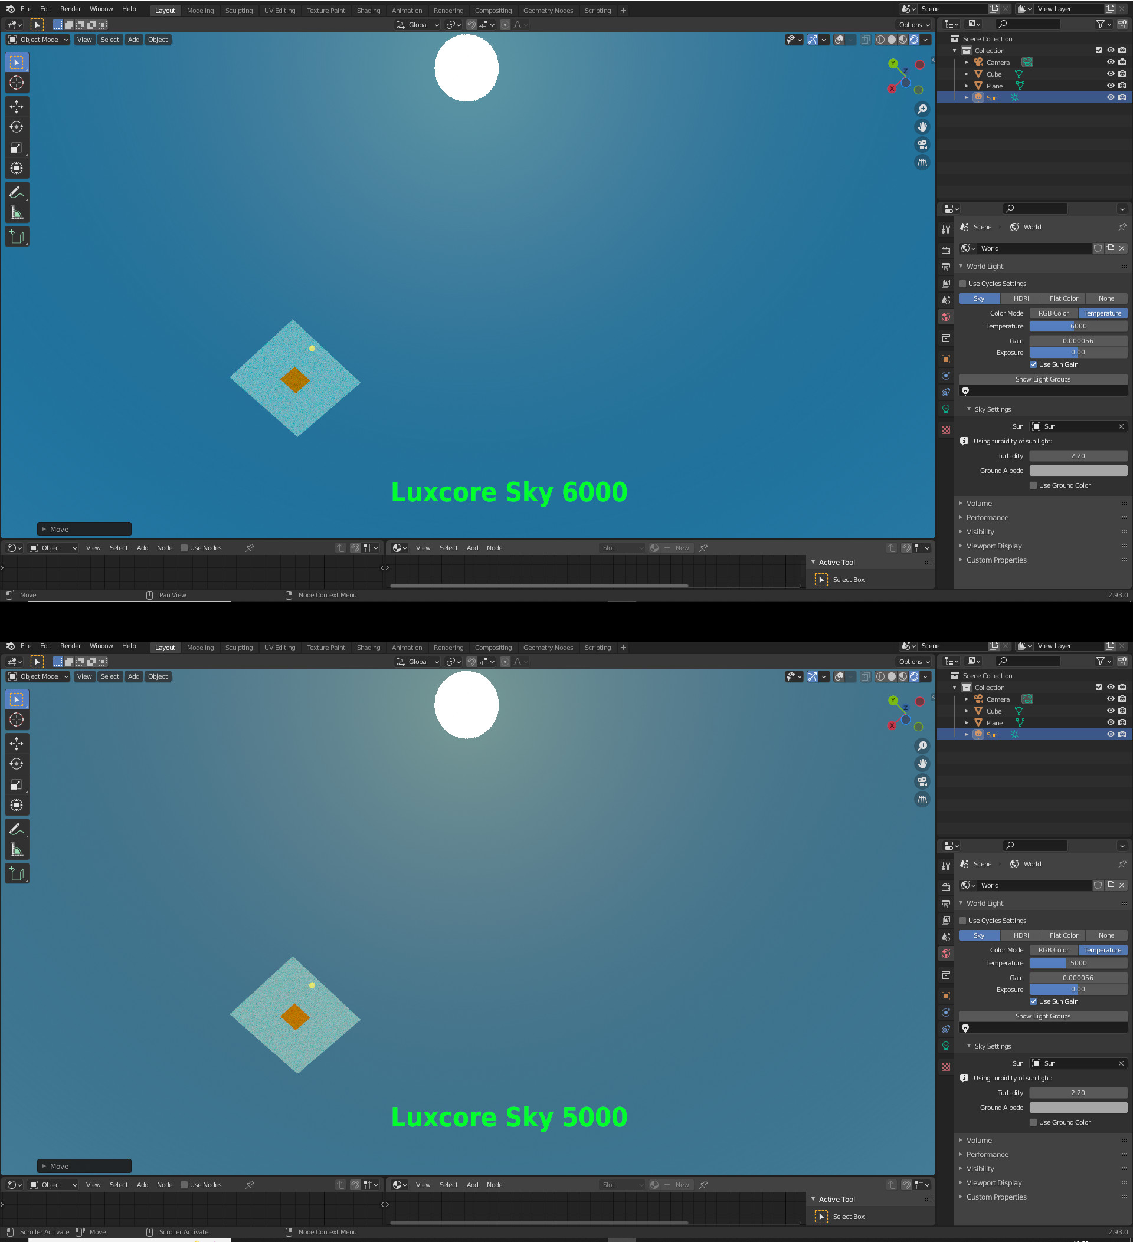Open Object Mode dropdown in lower window
The image size is (1133, 1242).
(x=38, y=676)
